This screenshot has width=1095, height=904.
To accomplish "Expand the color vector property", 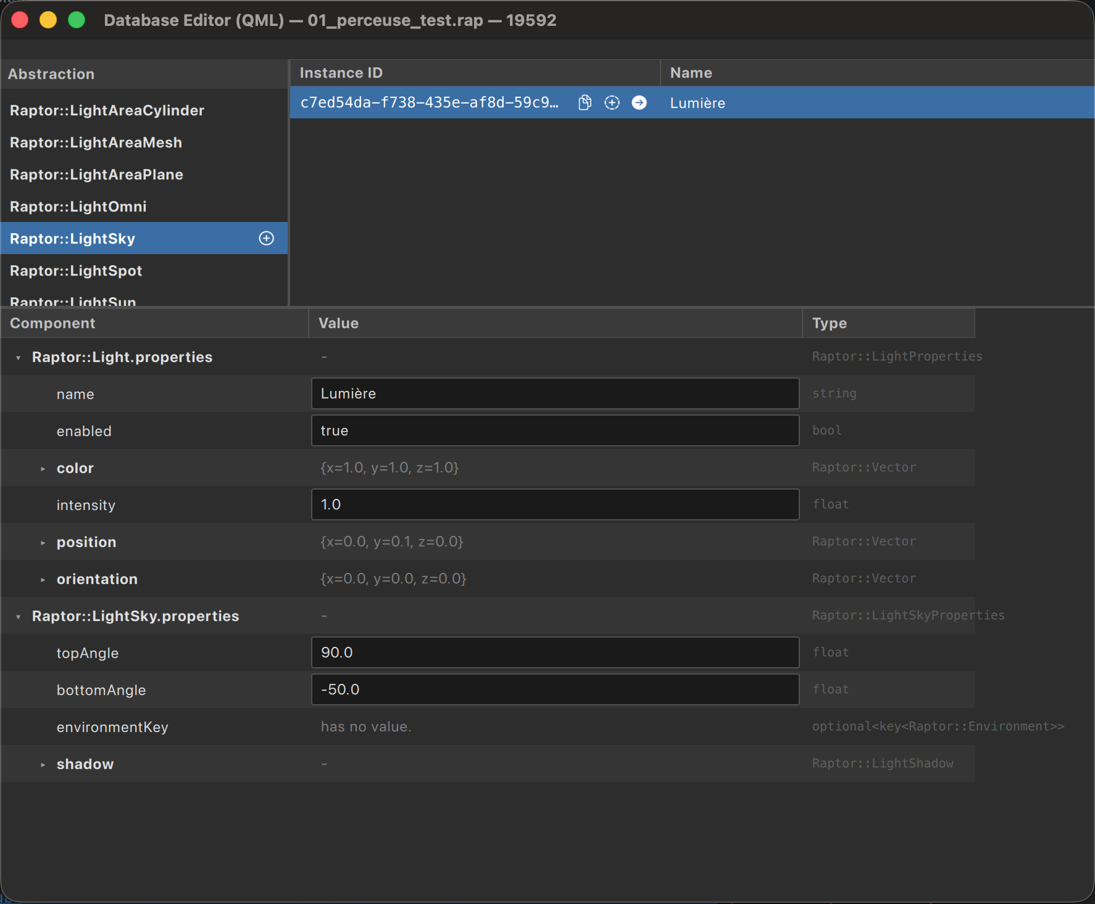I will tap(43, 469).
